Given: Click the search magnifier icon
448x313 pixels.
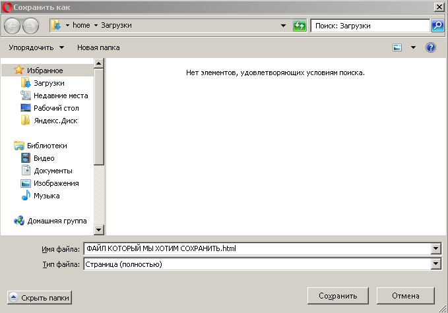Looking at the screenshot, I should 437,26.
